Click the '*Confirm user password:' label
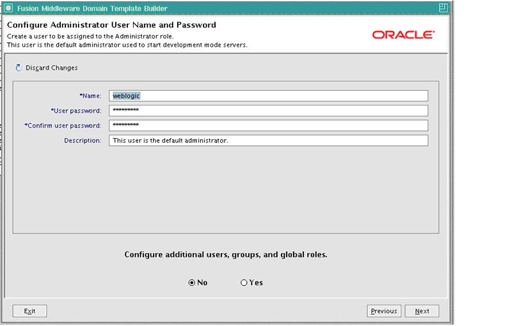 coord(63,125)
